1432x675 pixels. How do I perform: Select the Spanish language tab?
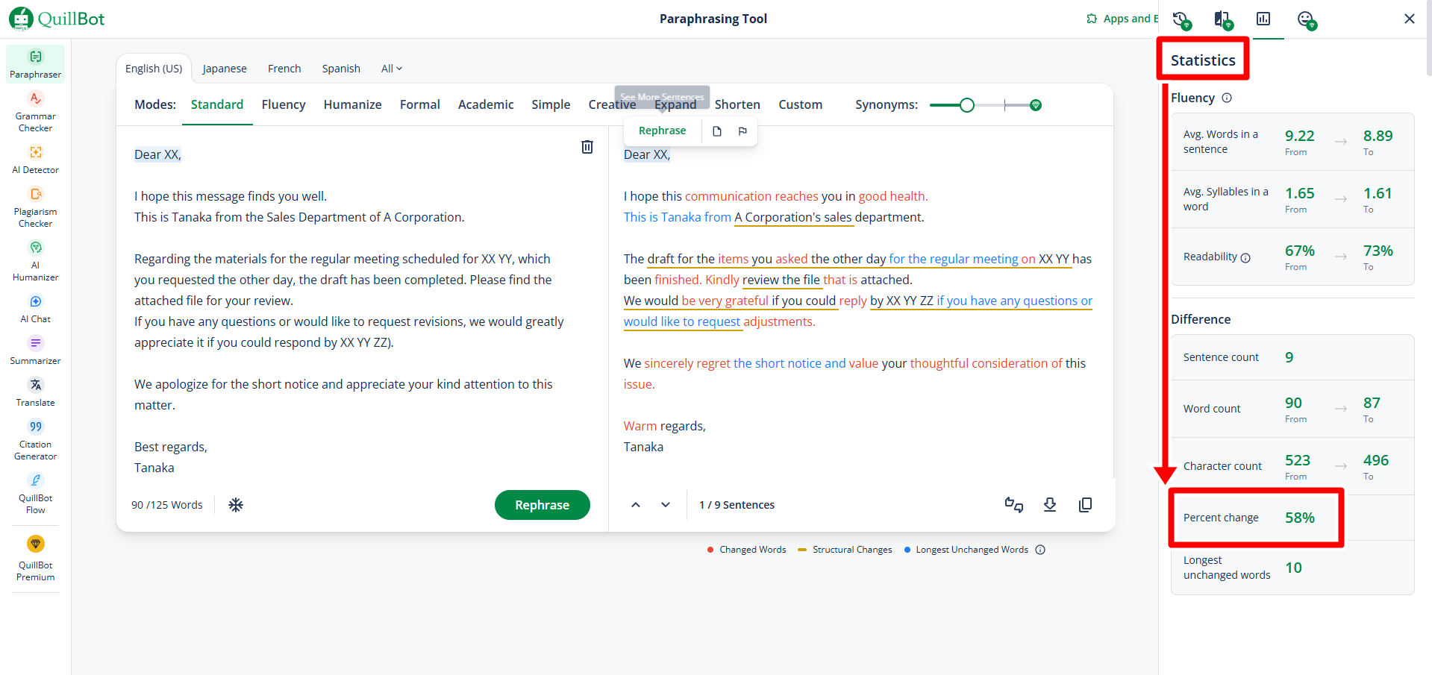click(341, 69)
